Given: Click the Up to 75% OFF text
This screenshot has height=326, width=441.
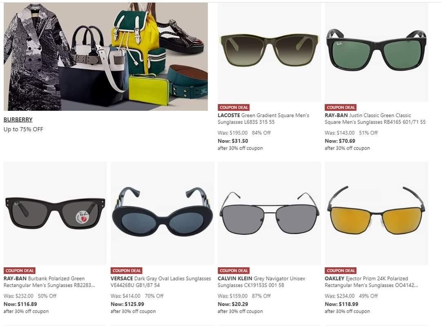Looking at the screenshot, I should [x=23, y=129].
